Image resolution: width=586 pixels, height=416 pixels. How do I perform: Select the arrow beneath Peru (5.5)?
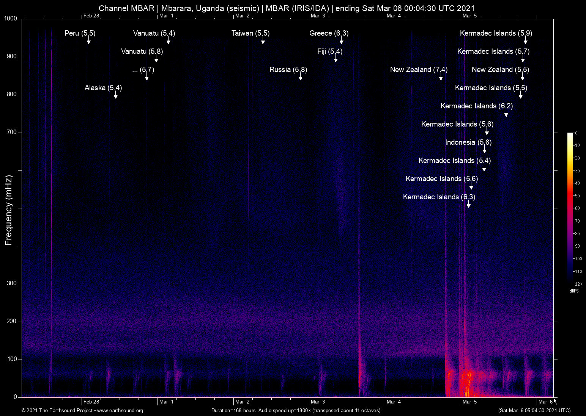(88, 41)
